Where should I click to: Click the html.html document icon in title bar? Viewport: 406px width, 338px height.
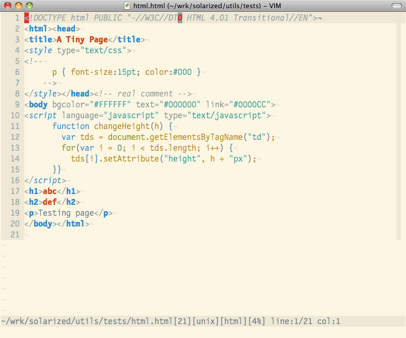[128, 6]
